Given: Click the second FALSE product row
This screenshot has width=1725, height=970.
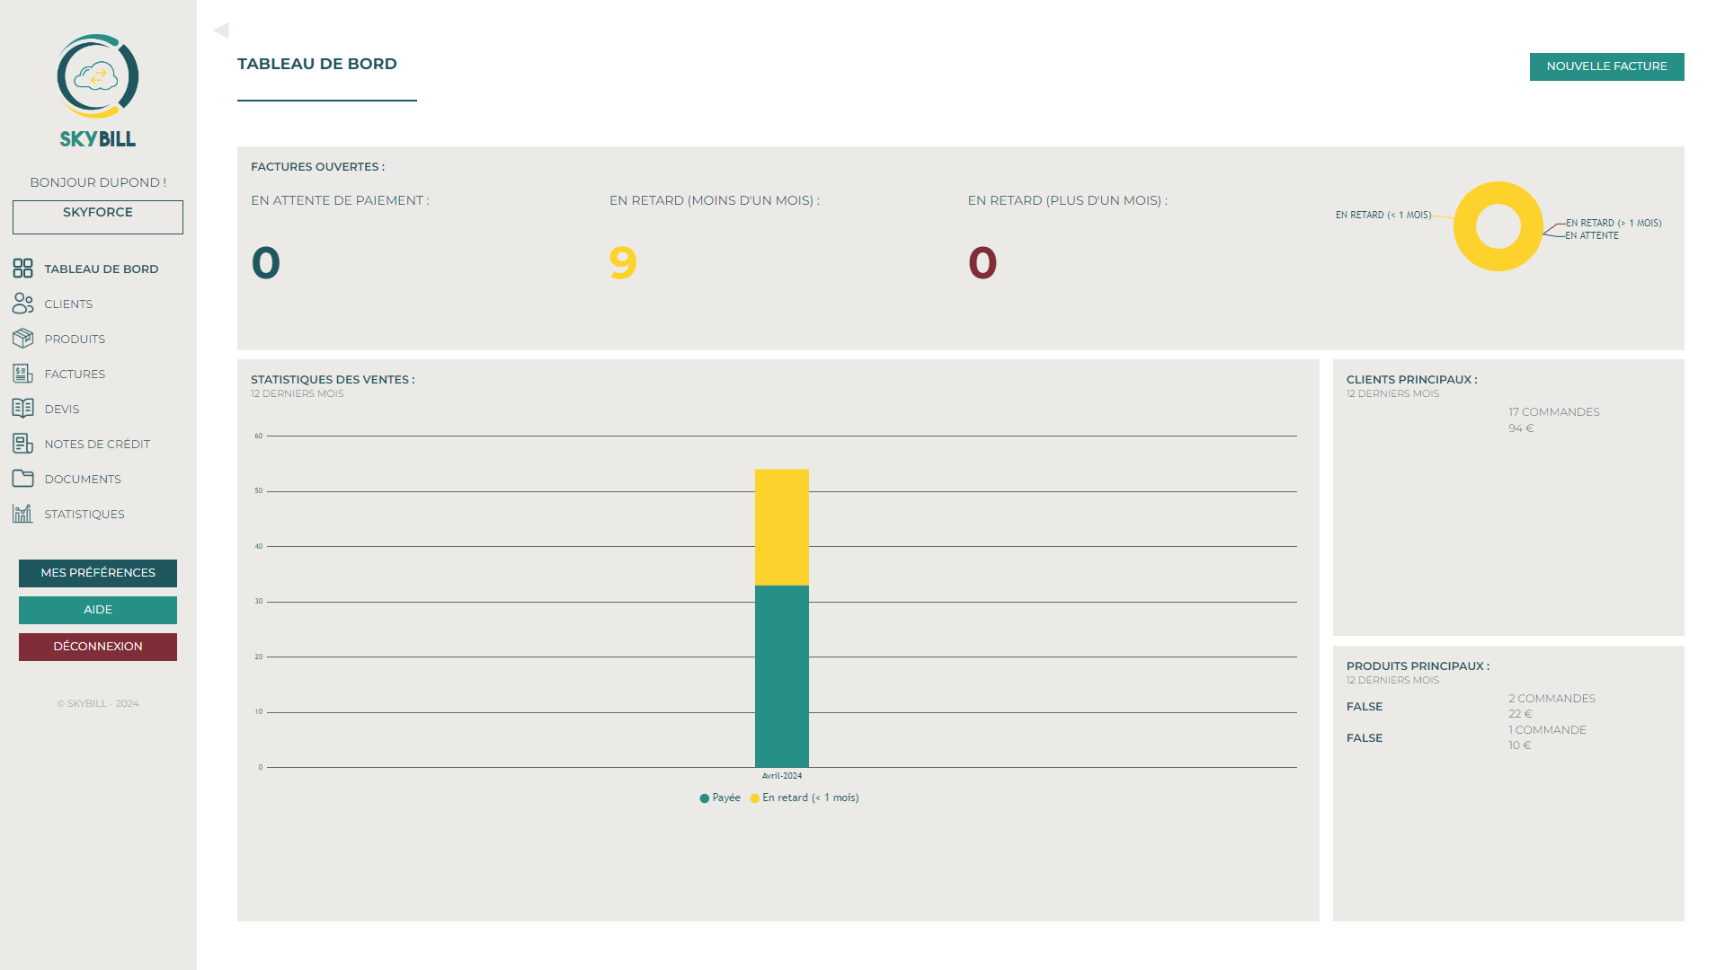Looking at the screenshot, I should click(x=1365, y=738).
